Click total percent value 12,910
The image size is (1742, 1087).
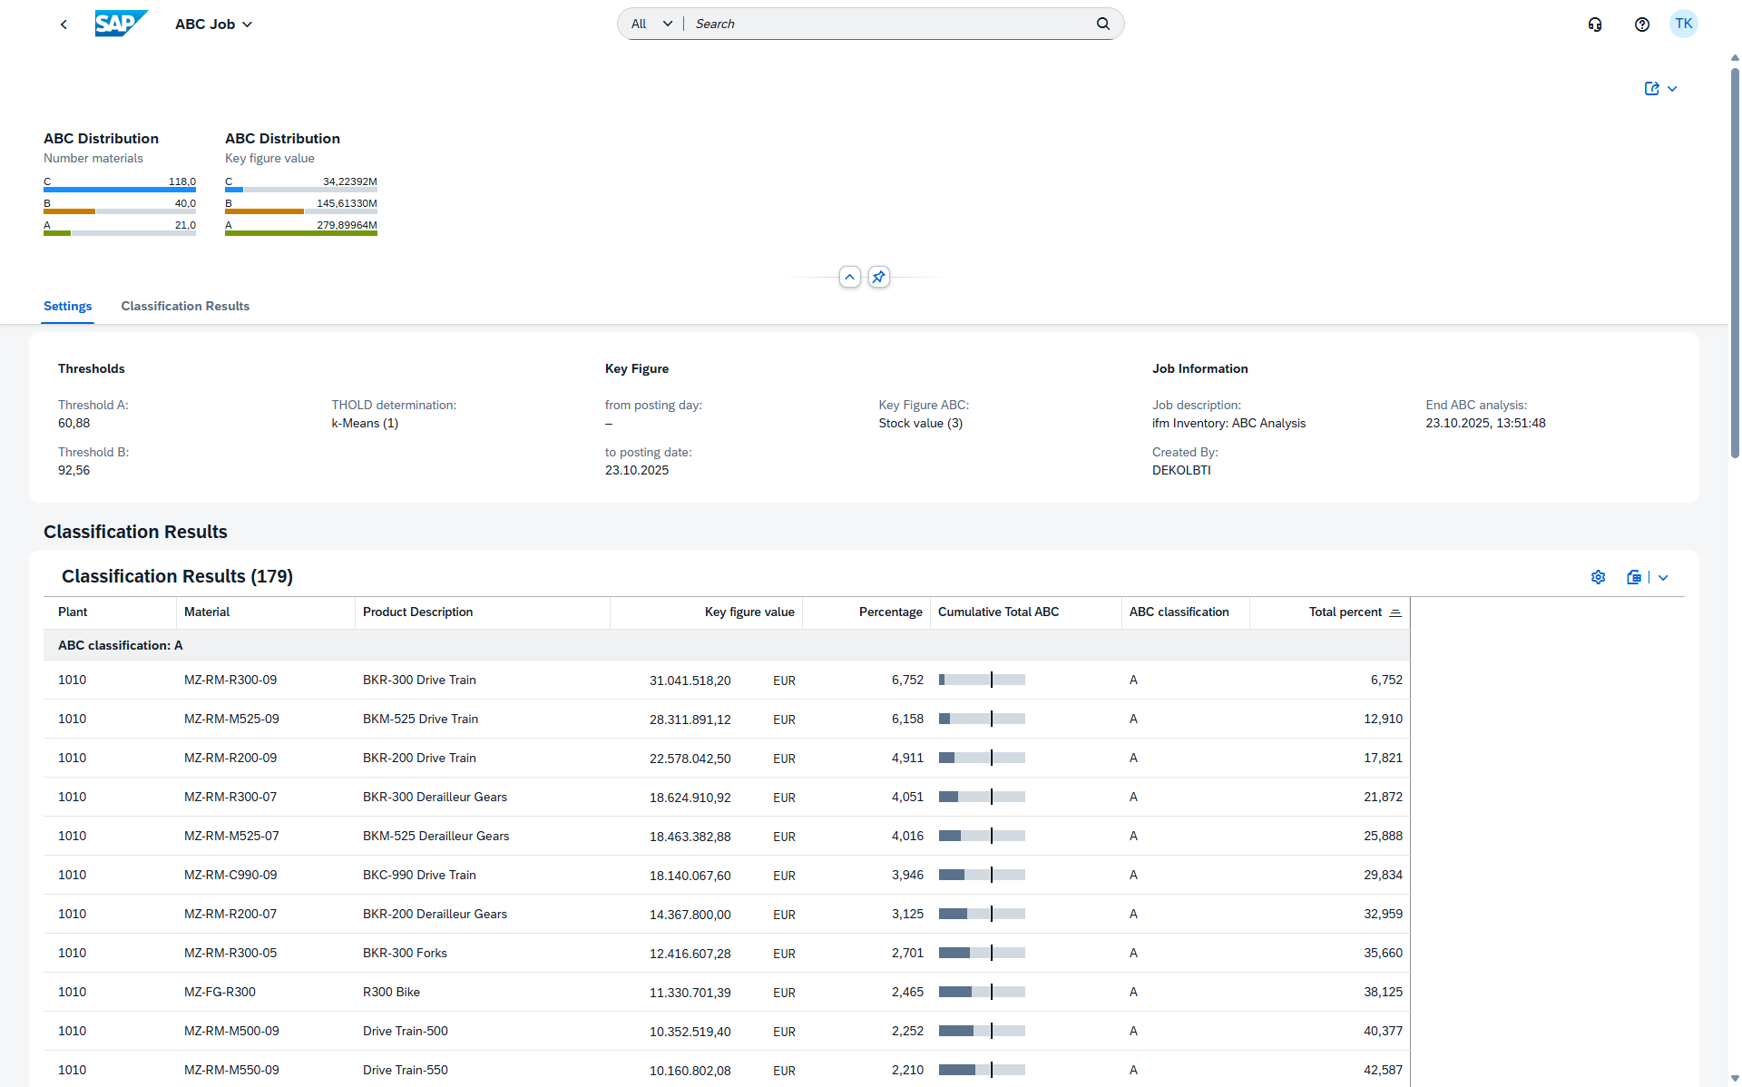1383,719
